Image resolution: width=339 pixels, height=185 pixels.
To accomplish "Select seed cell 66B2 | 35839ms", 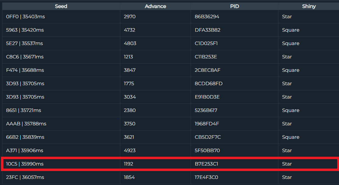I will (x=25, y=137).
